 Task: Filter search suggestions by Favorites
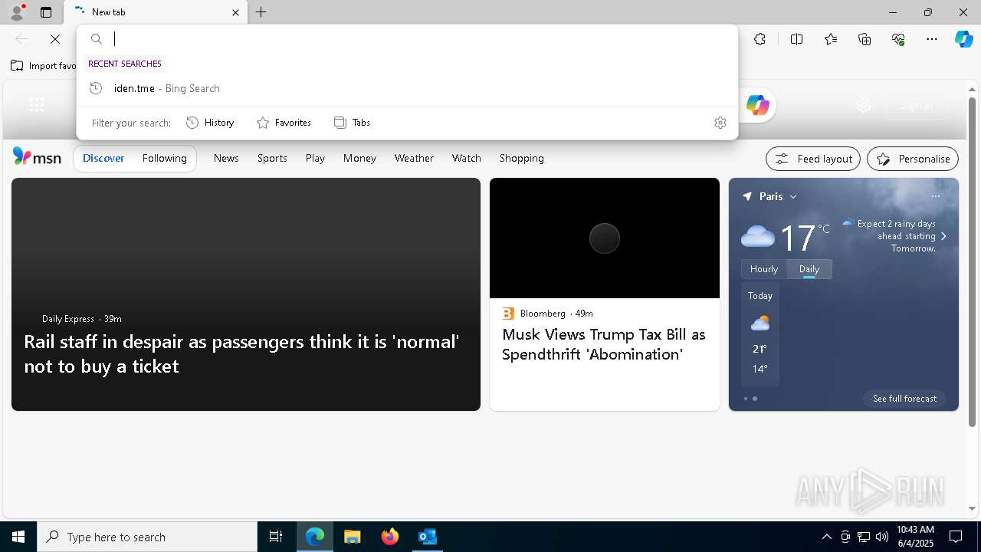click(x=284, y=123)
